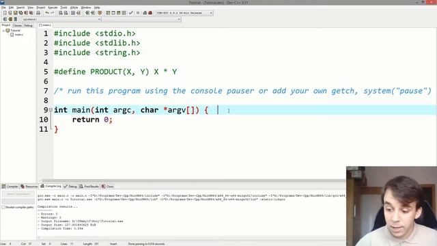Click the Close All toolbar icon
This screenshot has height=246, width=437.
[31, 13]
